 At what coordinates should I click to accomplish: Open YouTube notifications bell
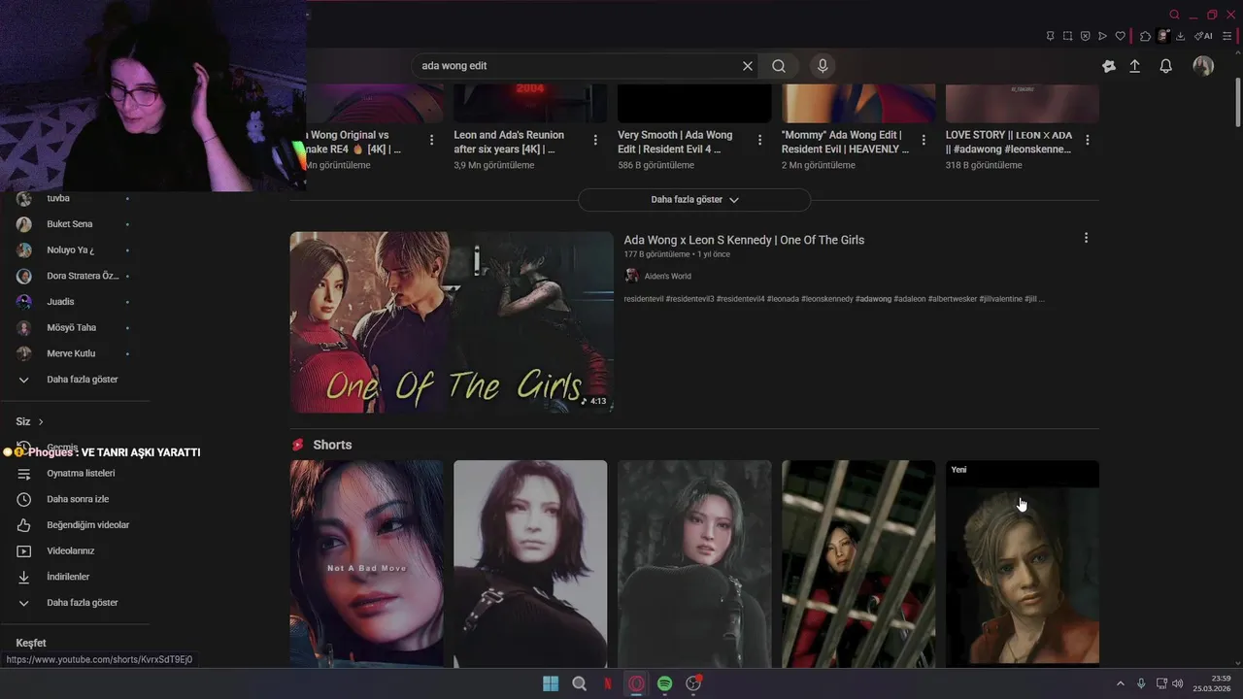(1166, 66)
